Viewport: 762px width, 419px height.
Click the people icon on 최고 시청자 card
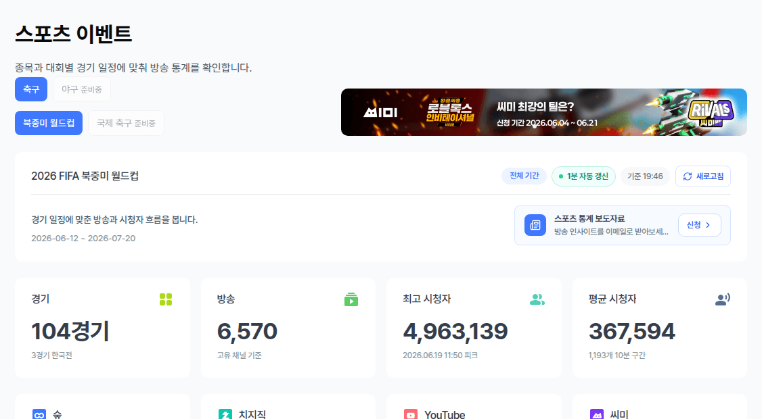click(x=537, y=299)
